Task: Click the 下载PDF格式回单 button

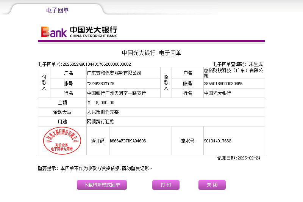Action: click(x=102, y=185)
